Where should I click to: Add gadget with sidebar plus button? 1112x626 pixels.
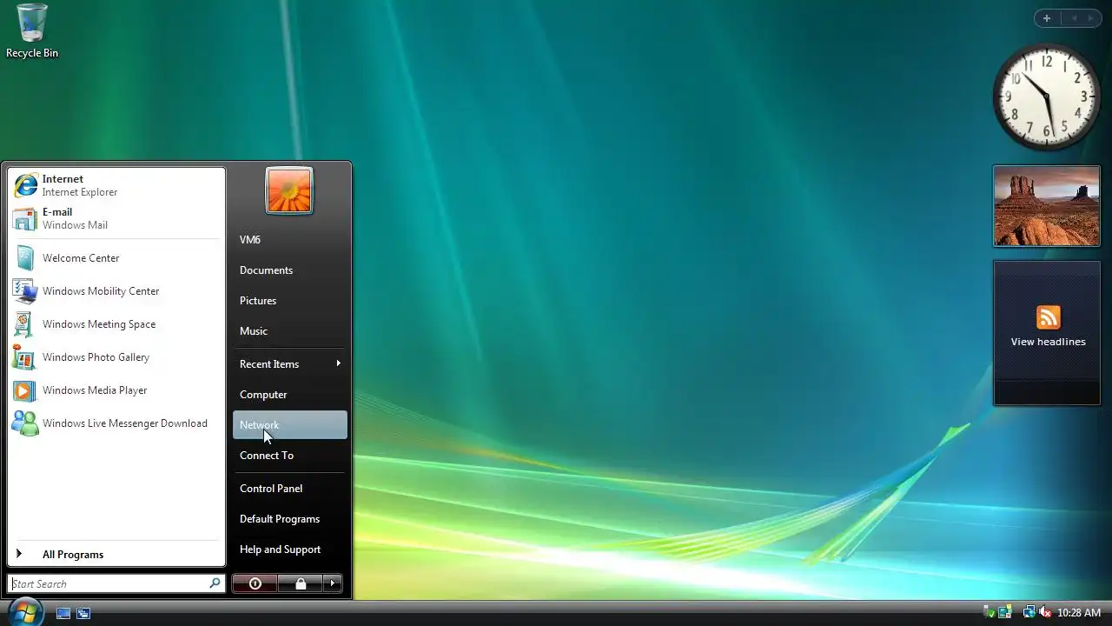pyautogui.click(x=1047, y=18)
